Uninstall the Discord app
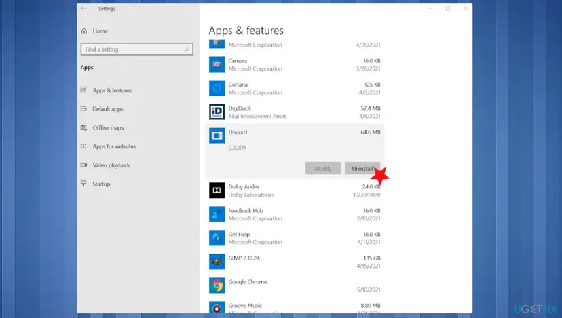The width and height of the screenshot is (562, 318). tap(362, 168)
